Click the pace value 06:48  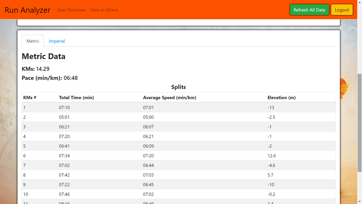(71, 78)
